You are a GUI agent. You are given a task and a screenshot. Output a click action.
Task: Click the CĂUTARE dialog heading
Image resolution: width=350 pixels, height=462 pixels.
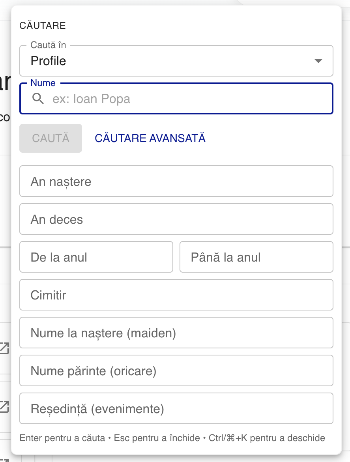coord(43,25)
